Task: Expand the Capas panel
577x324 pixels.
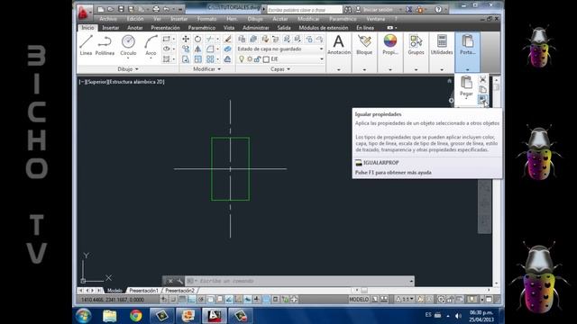Action: (x=280, y=69)
